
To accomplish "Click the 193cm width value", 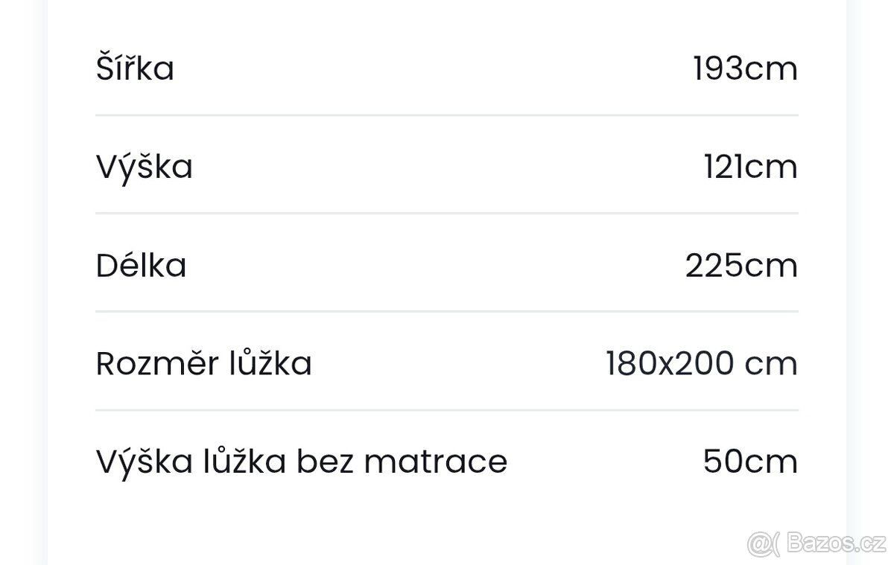I will pyautogui.click(x=745, y=68).
